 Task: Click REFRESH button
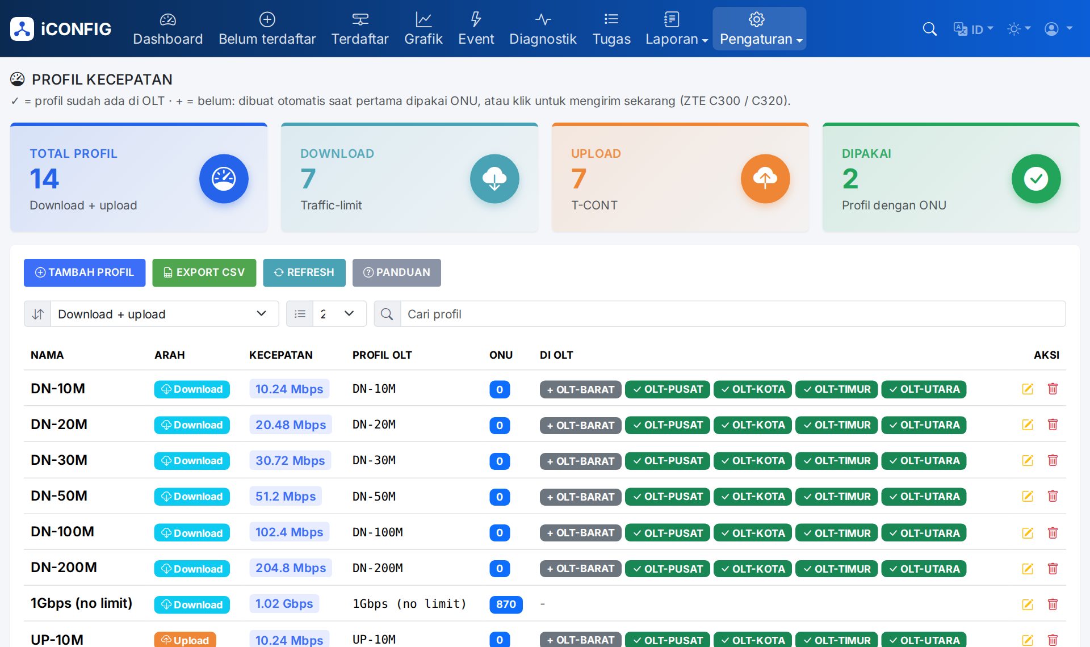[304, 272]
